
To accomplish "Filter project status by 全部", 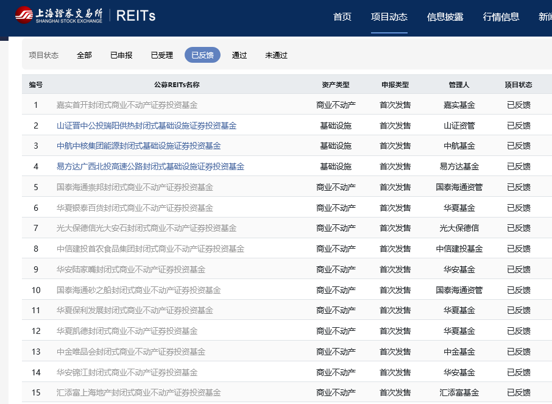I will point(84,55).
